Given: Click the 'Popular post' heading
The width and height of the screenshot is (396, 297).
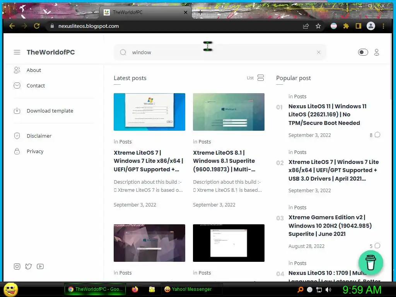Looking at the screenshot, I should (x=294, y=78).
